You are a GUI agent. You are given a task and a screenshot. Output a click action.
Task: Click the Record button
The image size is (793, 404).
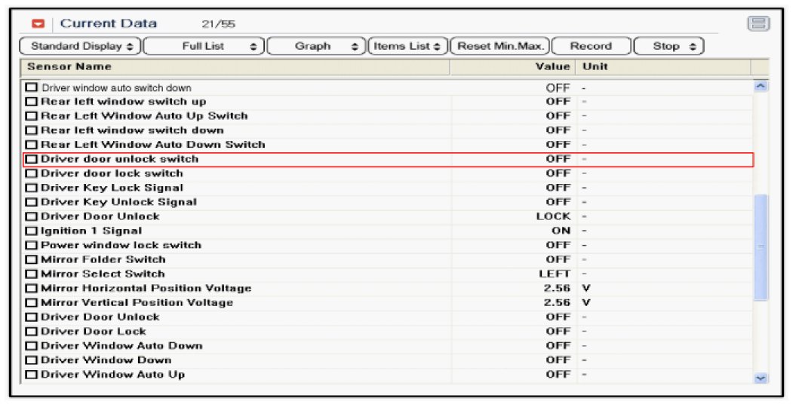click(590, 46)
